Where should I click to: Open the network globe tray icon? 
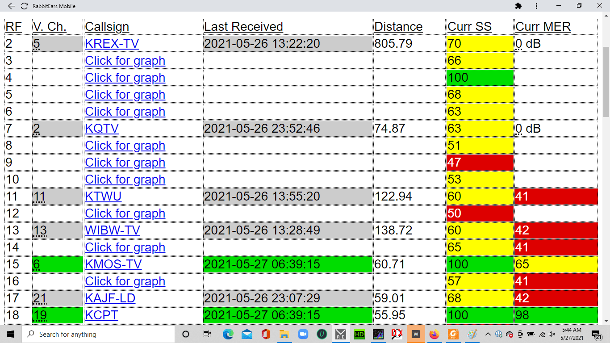click(x=499, y=334)
